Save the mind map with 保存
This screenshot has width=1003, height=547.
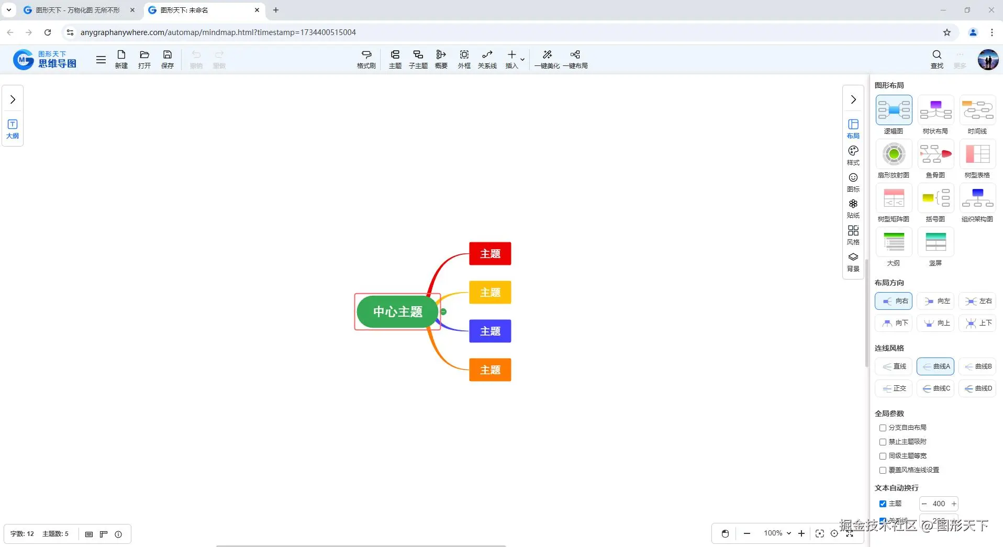[168, 59]
